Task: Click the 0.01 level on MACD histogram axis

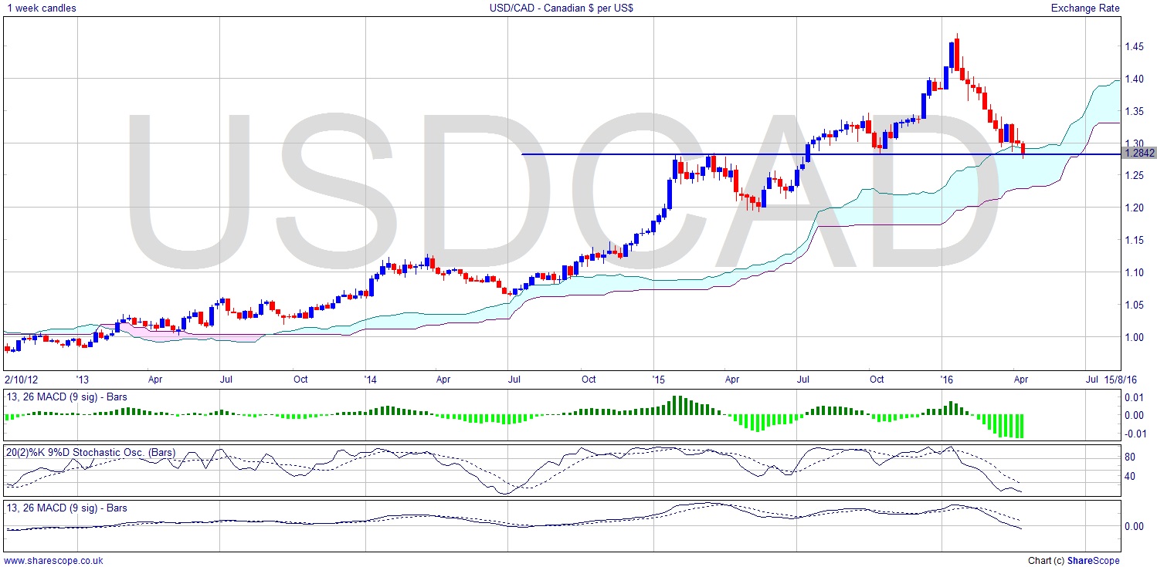Action: click(x=1132, y=397)
